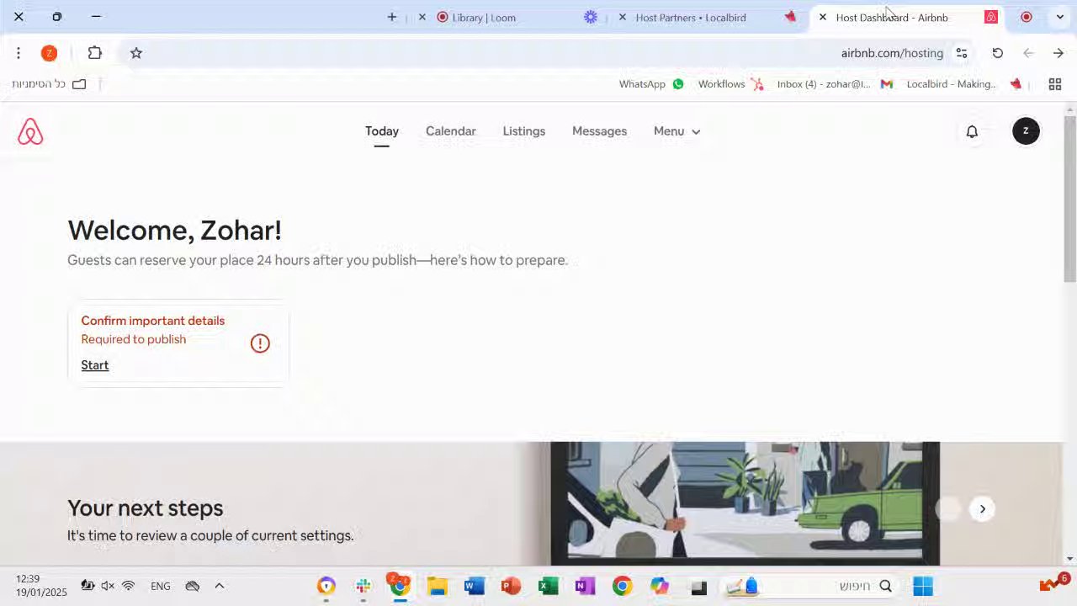
Task: Open the black Z profile avatar on Airbnb
Action: [x=1026, y=131]
